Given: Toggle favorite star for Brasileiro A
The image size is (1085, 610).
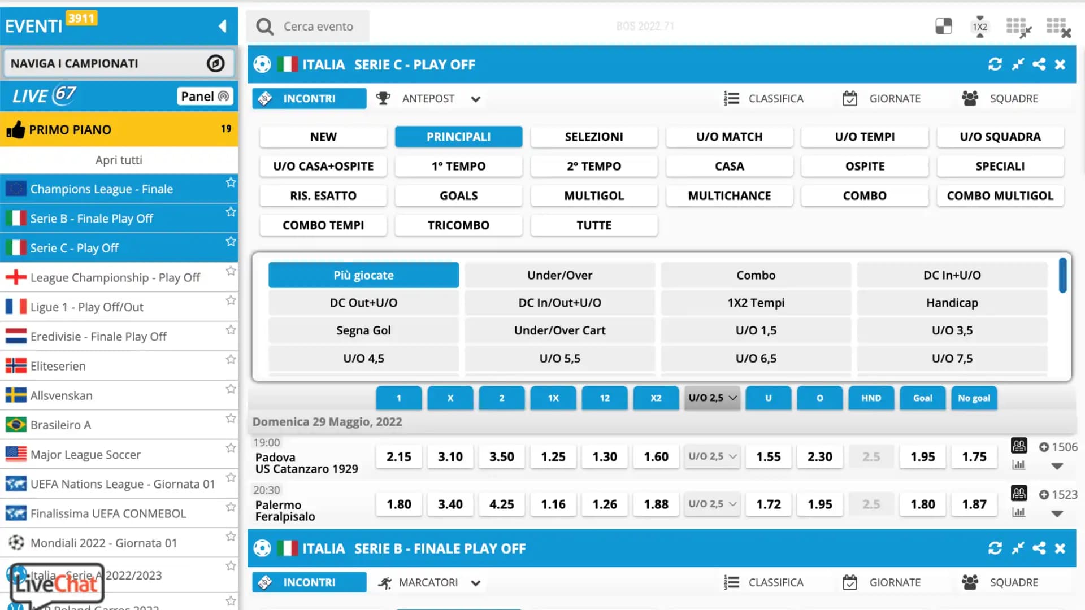Looking at the screenshot, I should [231, 418].
